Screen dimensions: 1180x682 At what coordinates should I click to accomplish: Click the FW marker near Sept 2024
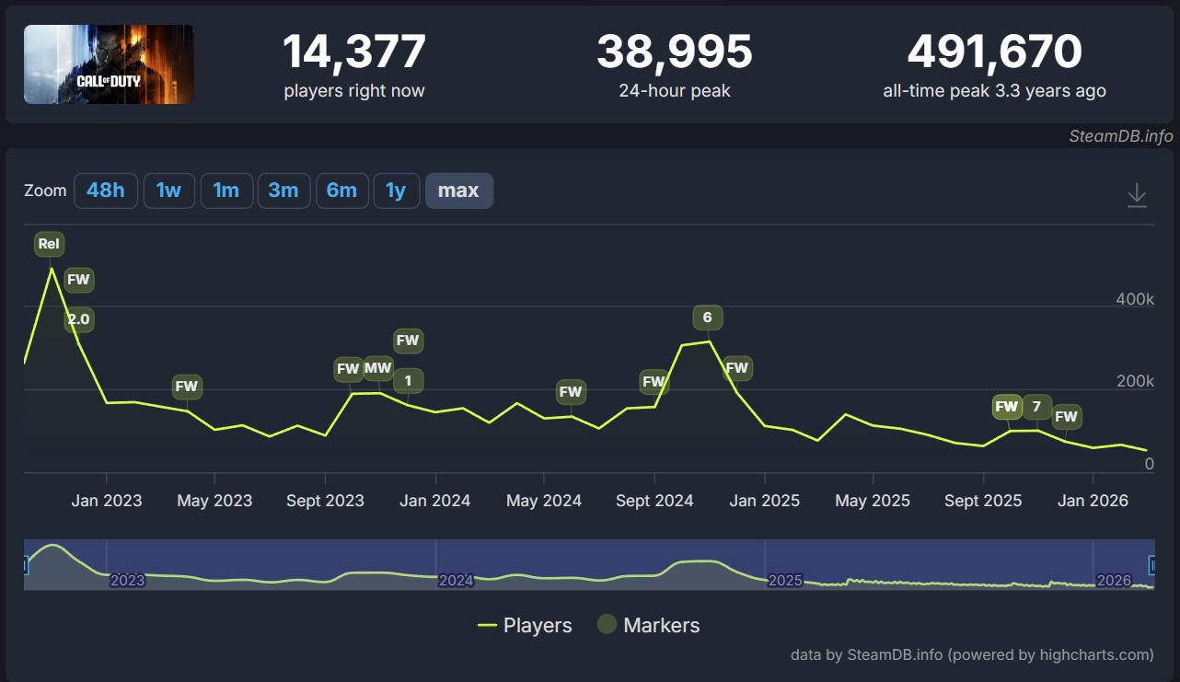click(x=654, y=381)
